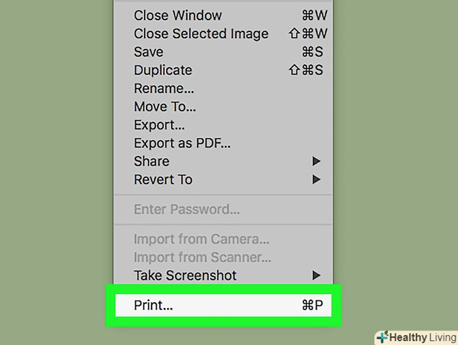Choose the Rename... option
Image resolution: width=458 pixels, height=345 pixels.
(164, 89)
